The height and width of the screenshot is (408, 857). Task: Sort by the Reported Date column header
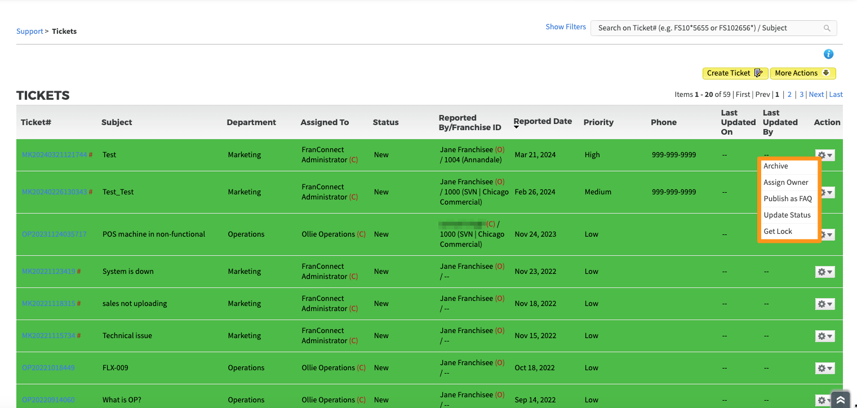[x=543, y=121]
